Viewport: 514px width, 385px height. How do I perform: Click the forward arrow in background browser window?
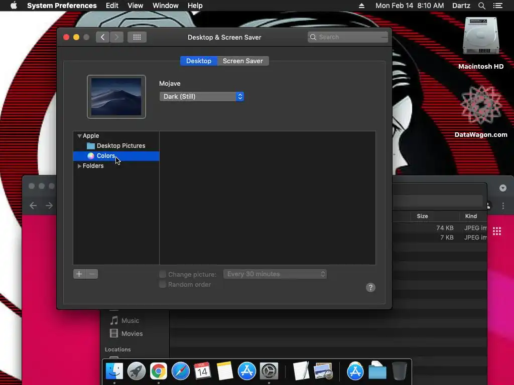click(x=49, y=205)
